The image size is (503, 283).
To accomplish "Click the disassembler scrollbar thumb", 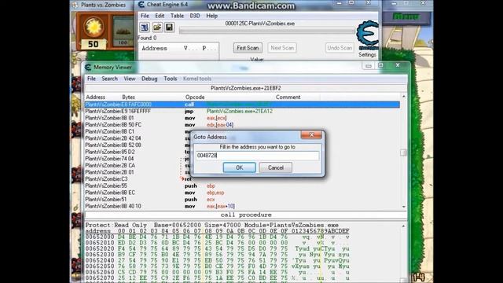I will point(403,153).
